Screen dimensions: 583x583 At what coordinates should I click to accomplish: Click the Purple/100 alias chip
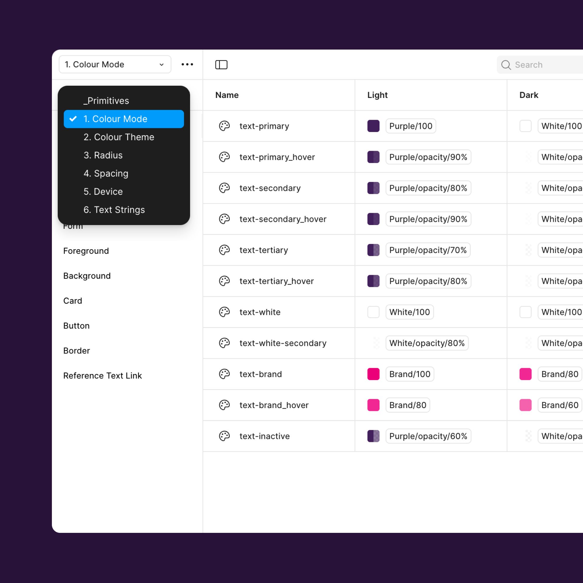[411, 126]
